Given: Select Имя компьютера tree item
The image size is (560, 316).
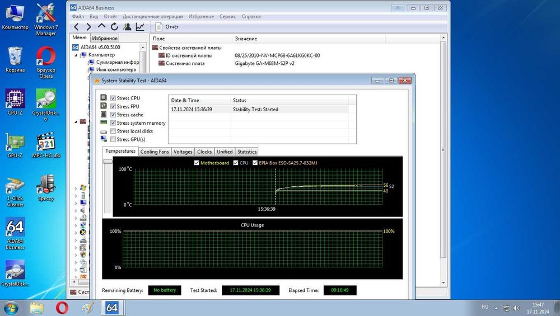Looking at the screenshot, I should 116,69.
